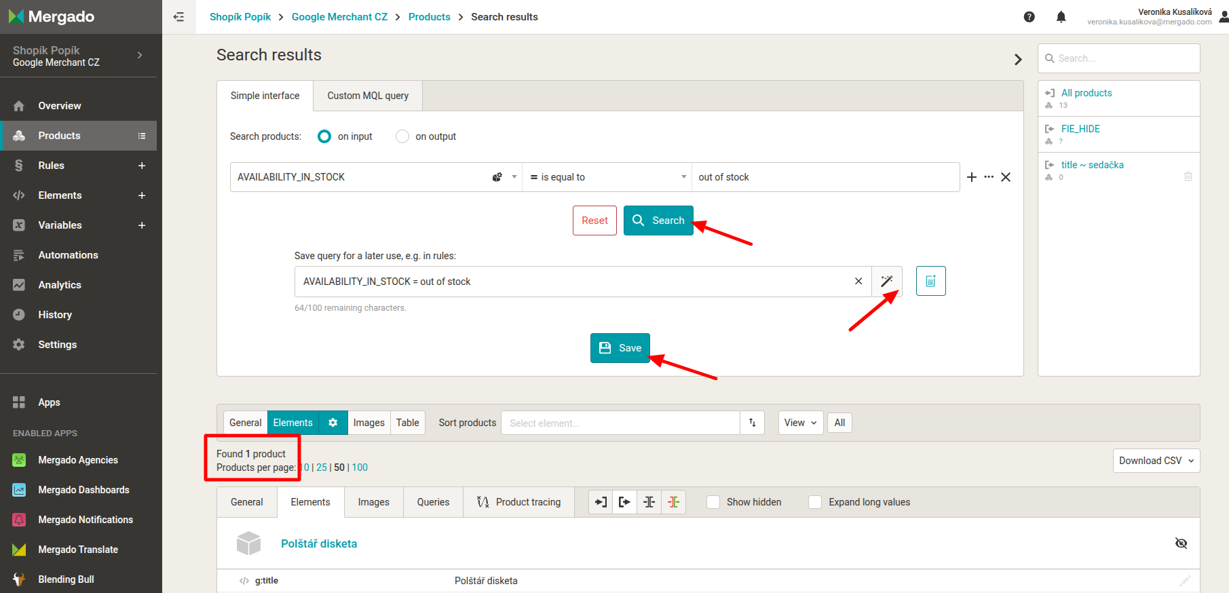Switch to Custom MQL query tab
Image resolution: width=1229 pixels, height=593 pixels.
point(368,96)
